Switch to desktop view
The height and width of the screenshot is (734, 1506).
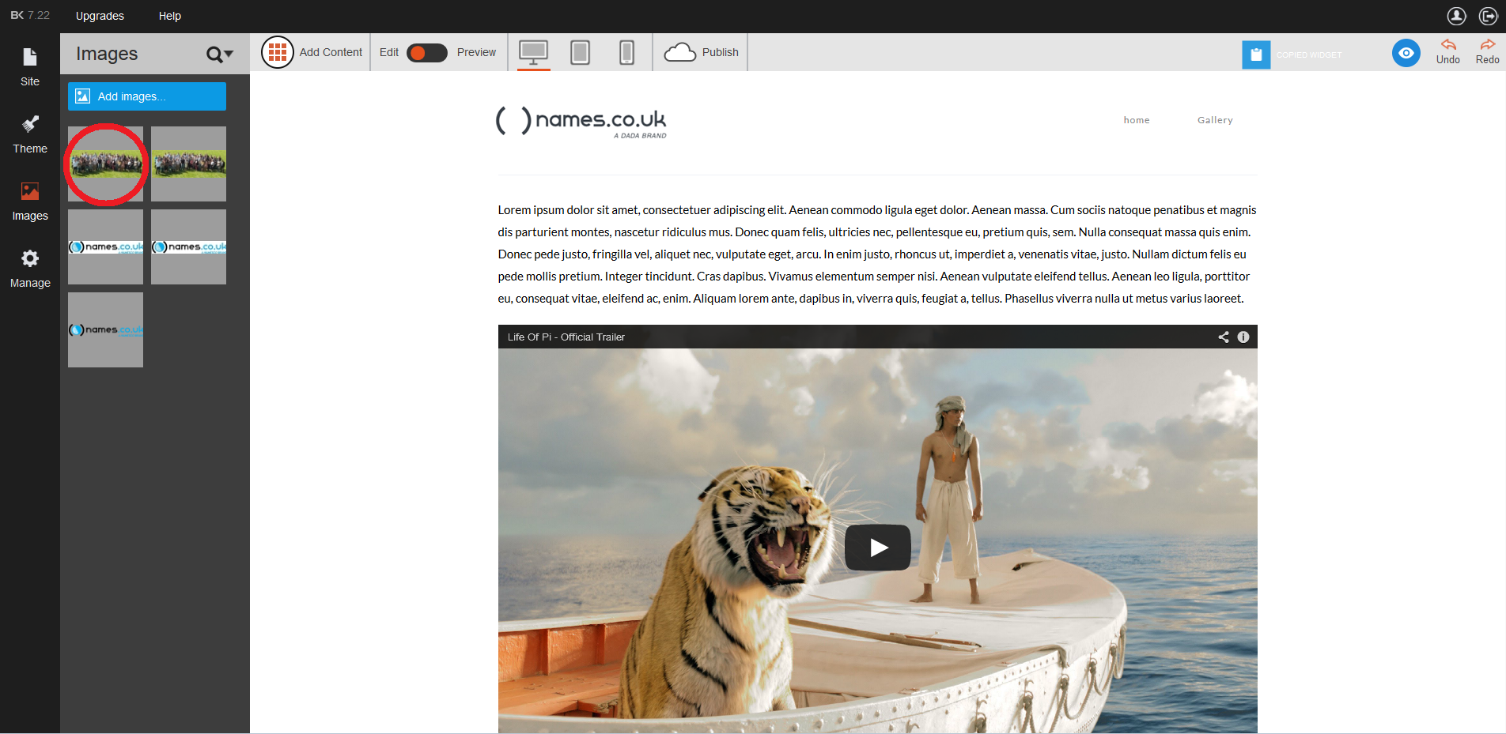click(534, 52)
